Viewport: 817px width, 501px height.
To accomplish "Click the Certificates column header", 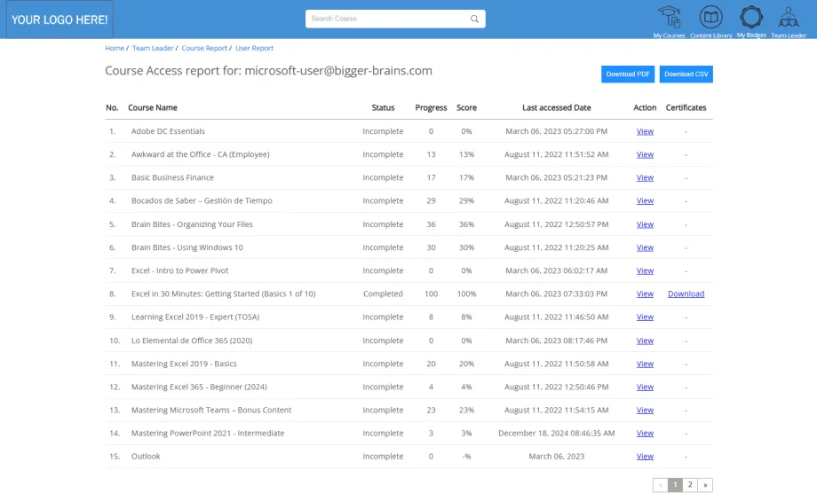I will (686, 107).
